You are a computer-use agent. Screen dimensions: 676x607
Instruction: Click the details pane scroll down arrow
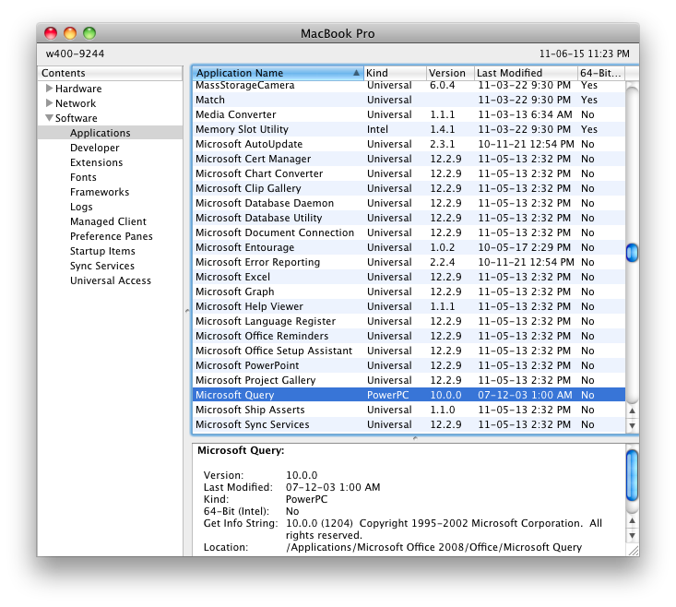click(x=632, y=535)
